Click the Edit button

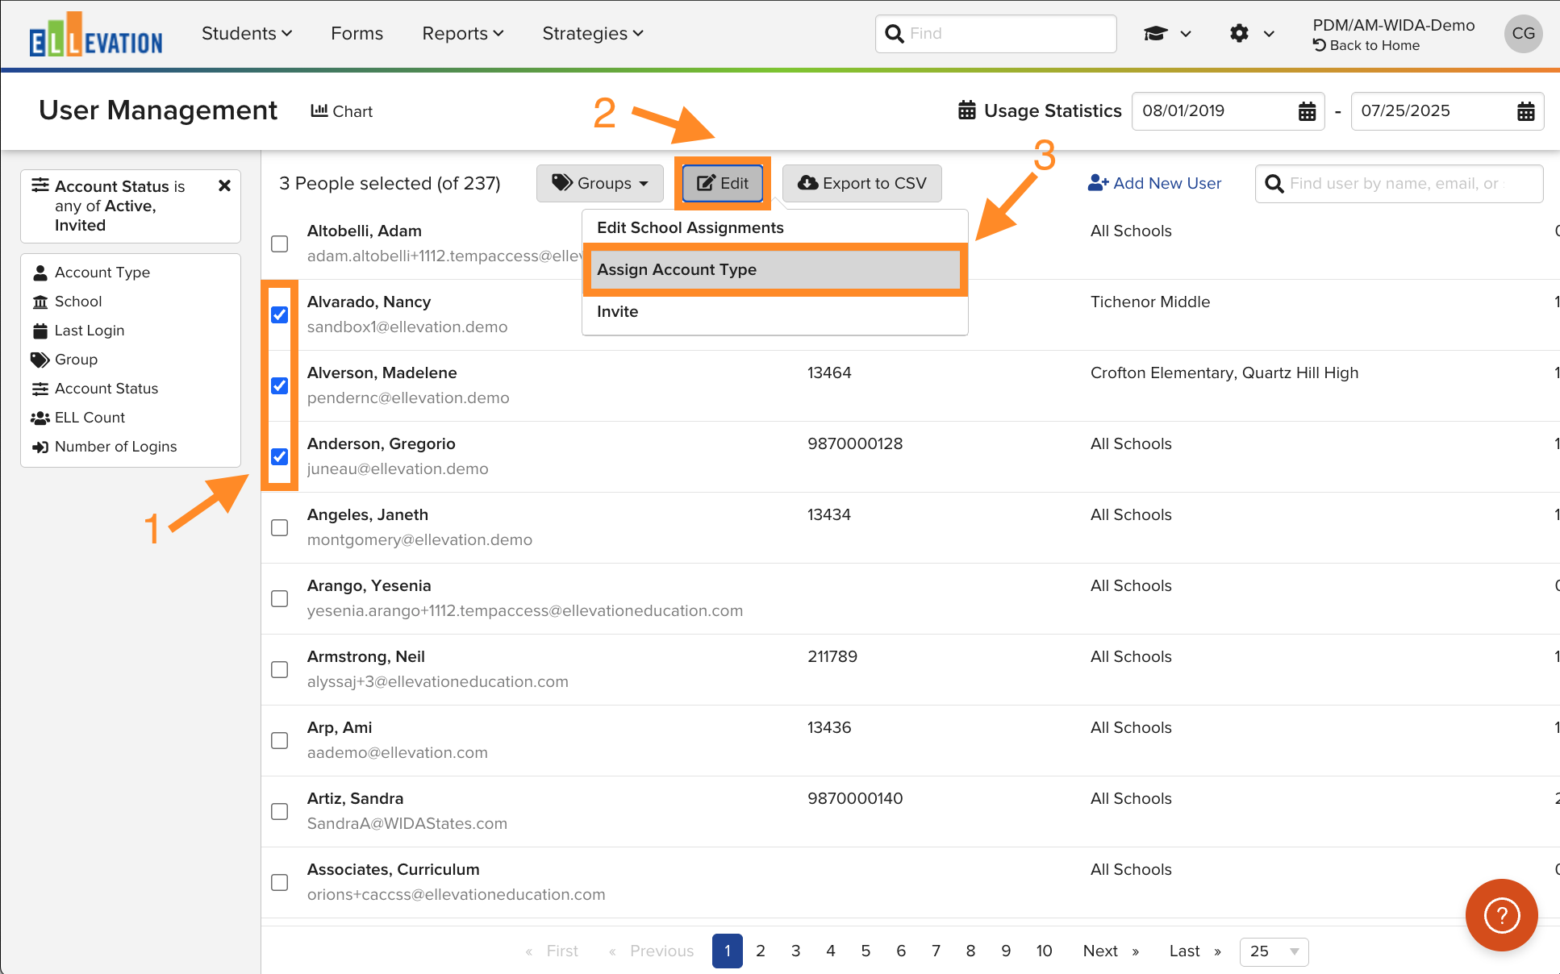723,183
